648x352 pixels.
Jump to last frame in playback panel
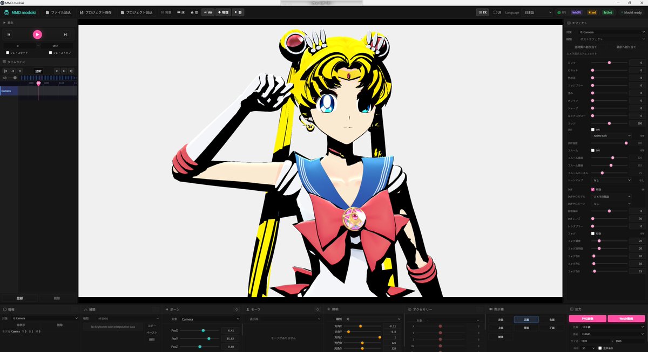coord(65,34)
